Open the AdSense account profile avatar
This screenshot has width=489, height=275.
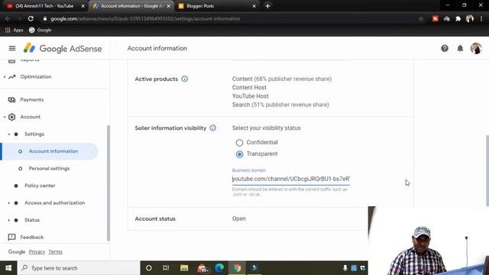click(x=476, y=48)
